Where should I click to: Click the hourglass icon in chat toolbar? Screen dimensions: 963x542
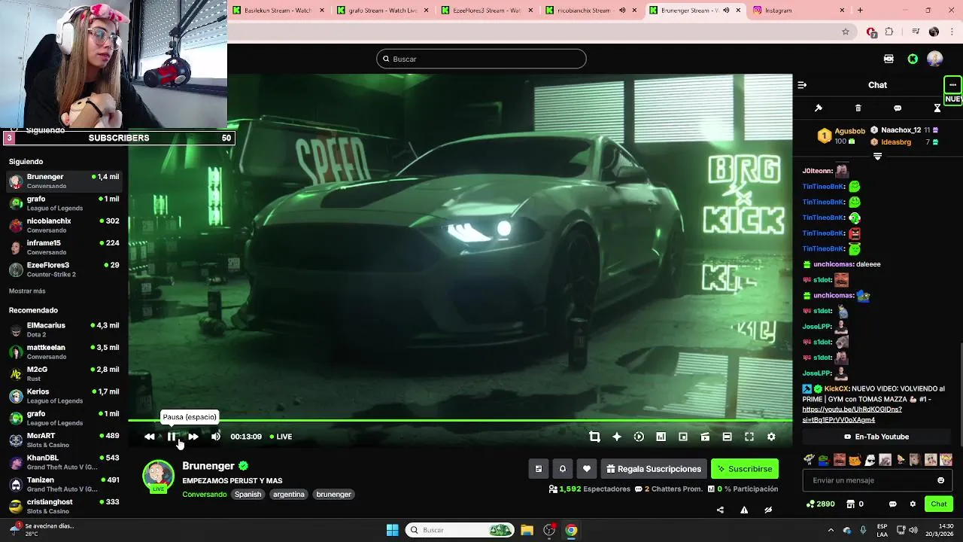coord(937,108)
